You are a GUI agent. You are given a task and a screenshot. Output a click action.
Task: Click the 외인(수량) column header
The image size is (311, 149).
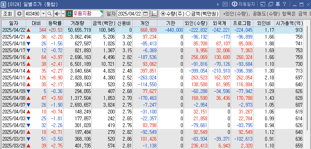(196, 23)
